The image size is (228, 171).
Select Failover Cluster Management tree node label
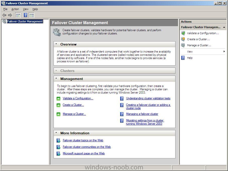pyautogui.click(x=25, y=21)
